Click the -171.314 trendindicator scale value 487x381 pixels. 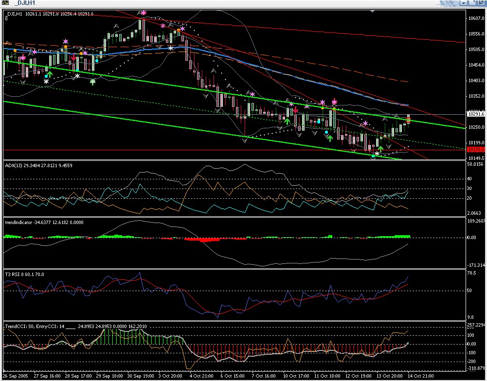(476, 265)
